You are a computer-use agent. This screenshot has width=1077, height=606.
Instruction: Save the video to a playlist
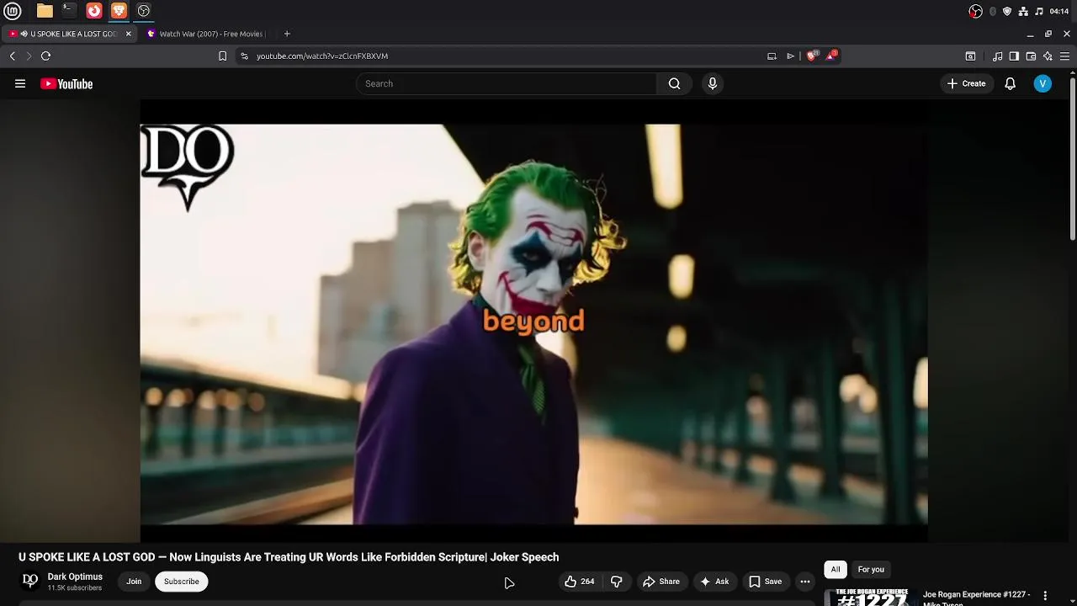(x=765, y=582)
